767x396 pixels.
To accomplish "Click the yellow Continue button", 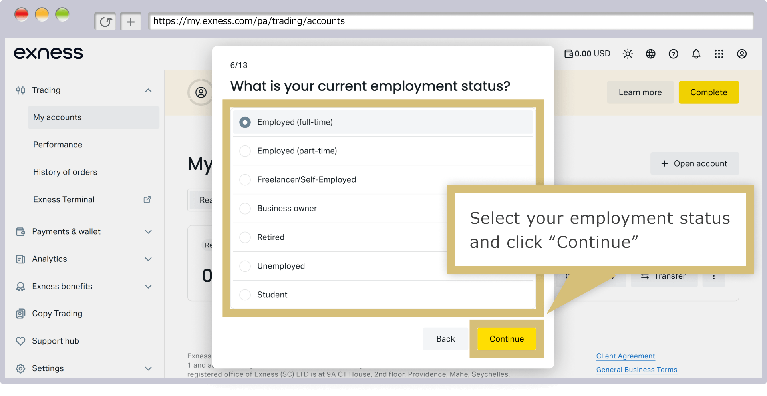I will [x=507, y=339].
